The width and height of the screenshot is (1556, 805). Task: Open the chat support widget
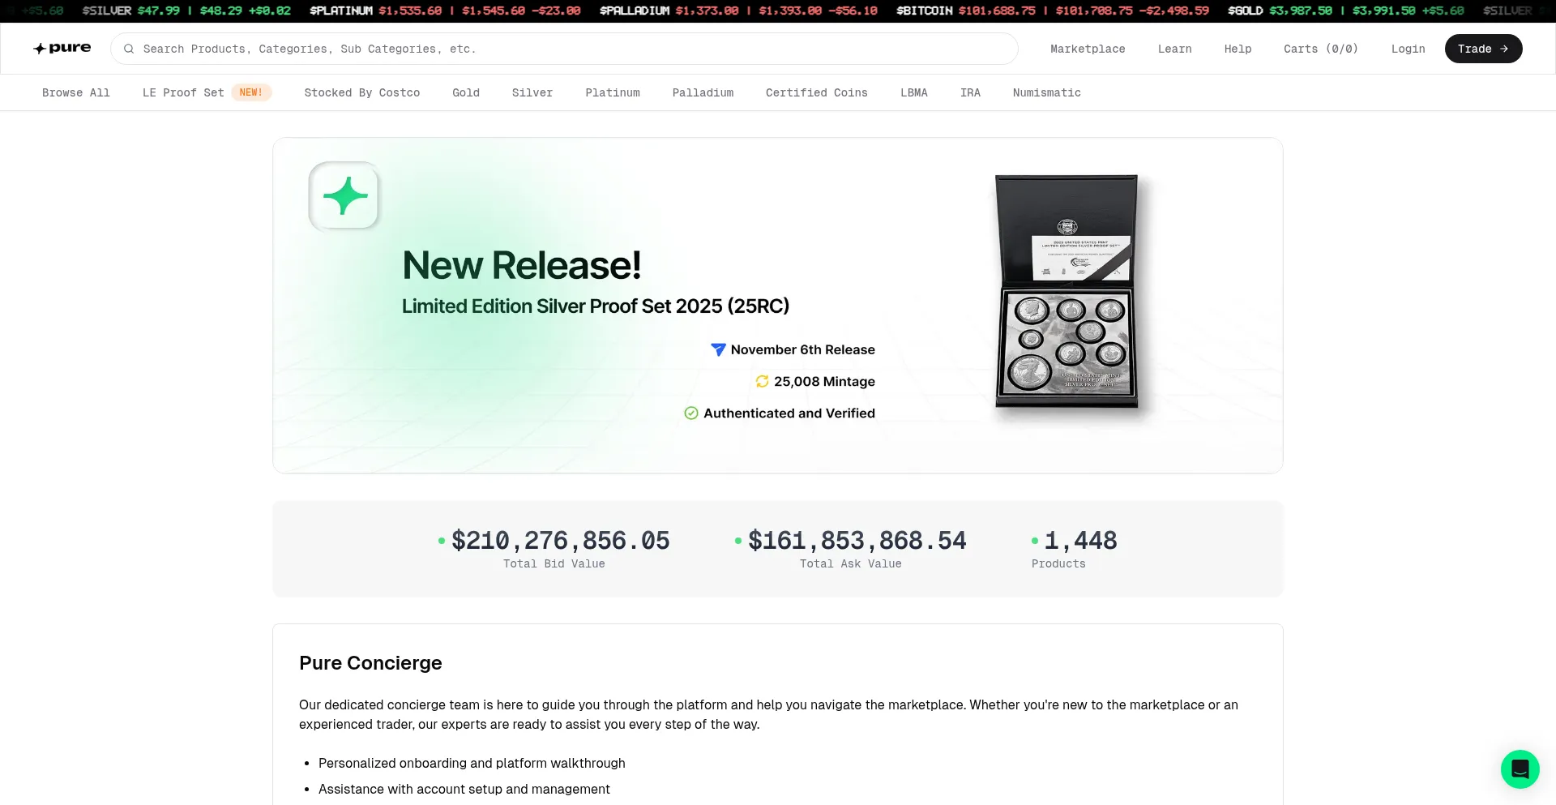point(1520,769)
